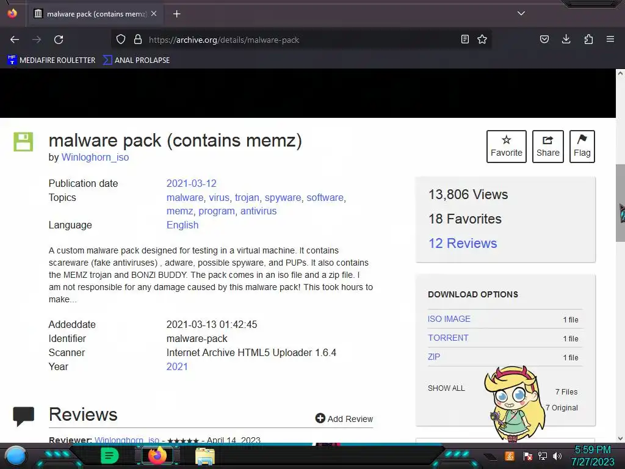Click SHOW ALL download files
The width and height of the screenshot is (625, 469).
pos(446,388)
